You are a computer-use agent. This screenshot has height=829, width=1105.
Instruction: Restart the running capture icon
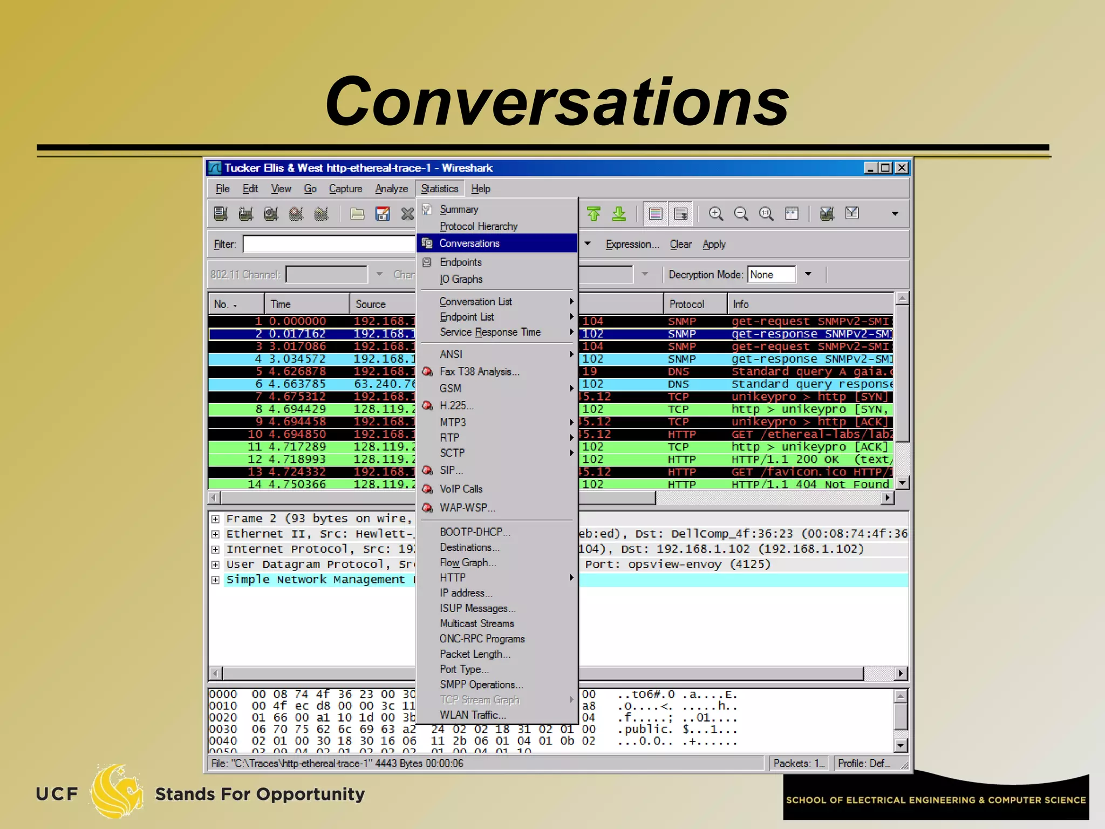click(x=322, y=214)
